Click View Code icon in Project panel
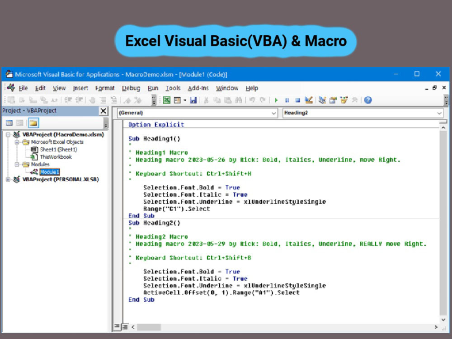 pos(9,123)
